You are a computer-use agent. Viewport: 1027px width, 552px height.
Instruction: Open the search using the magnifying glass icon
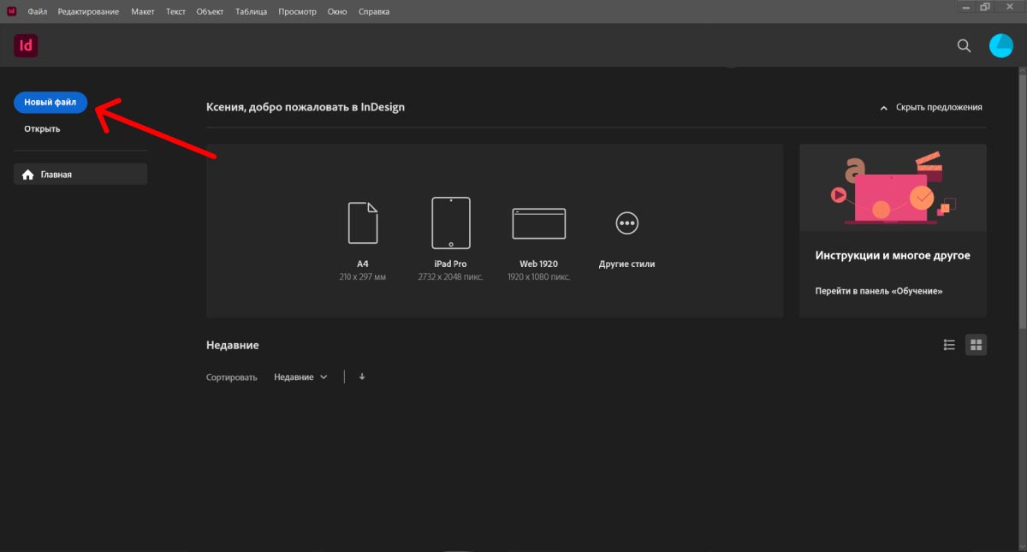tap(964, 45)
